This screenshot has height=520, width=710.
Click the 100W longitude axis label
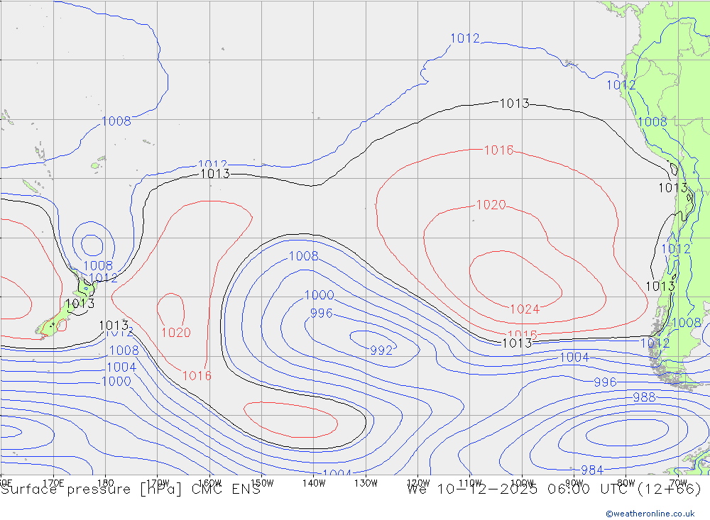point(522,483)
